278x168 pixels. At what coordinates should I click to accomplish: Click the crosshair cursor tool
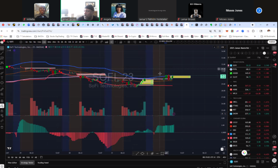tap(2, 48)
